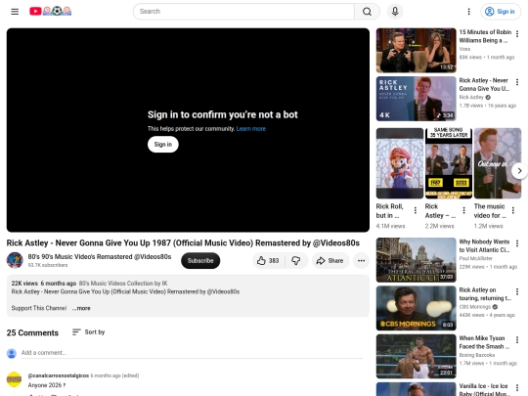The image size is (528, 396).
Task: Click @canalcarrosnostalgicos commenter avatar
Action: pos(14,379)
